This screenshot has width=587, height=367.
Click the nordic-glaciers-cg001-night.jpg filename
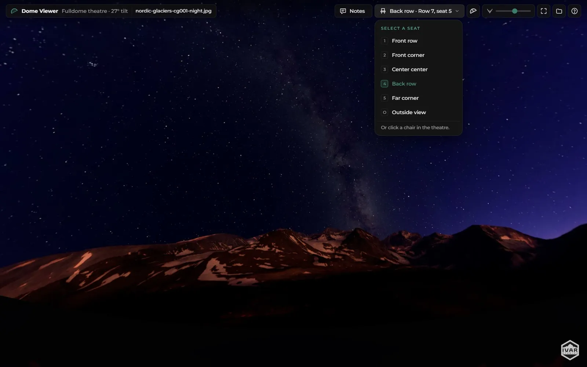click(174, 11)
